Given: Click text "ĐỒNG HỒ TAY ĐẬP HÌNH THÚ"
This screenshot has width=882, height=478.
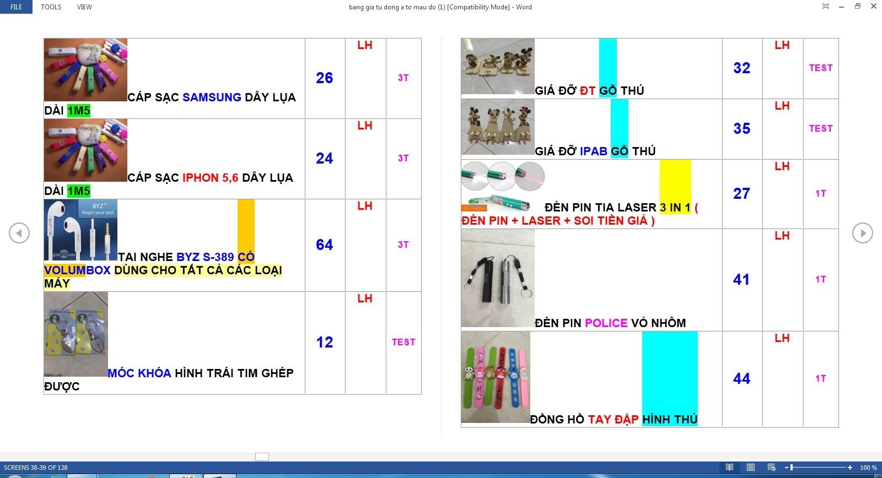Looking at the screenshot, I should click(614, 420).
